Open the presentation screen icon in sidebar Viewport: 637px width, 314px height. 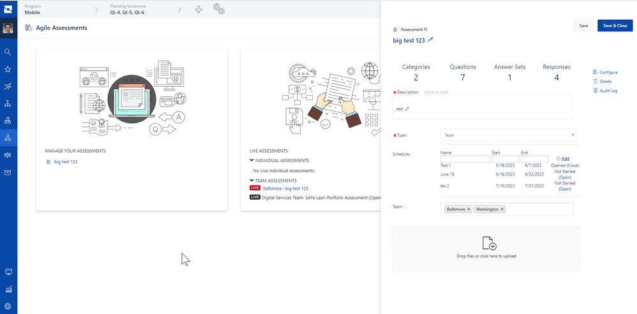pos(8,272)
